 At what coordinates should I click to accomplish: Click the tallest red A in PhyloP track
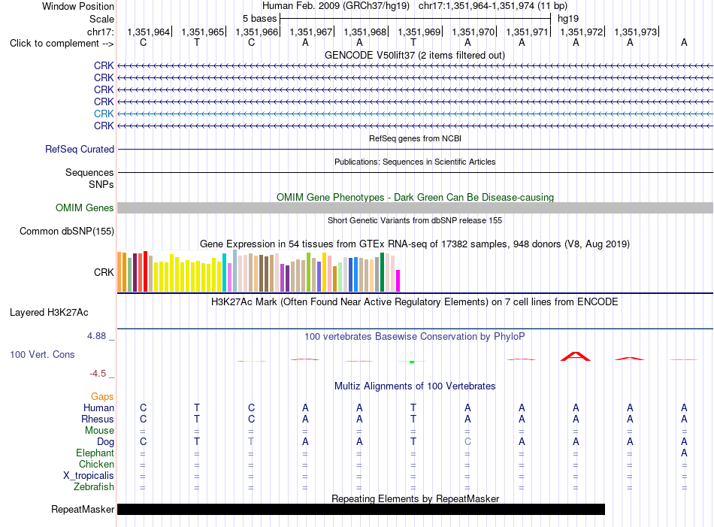576,356
